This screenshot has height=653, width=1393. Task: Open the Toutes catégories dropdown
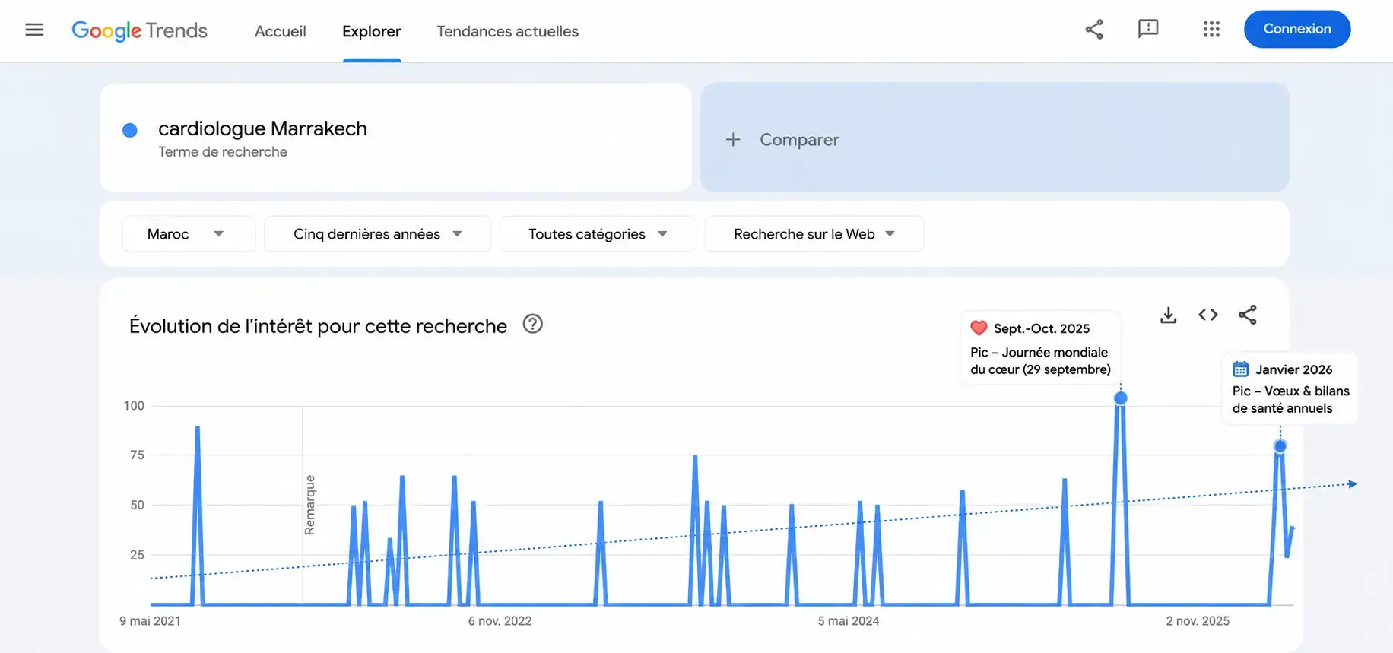[x=598, y=233]
